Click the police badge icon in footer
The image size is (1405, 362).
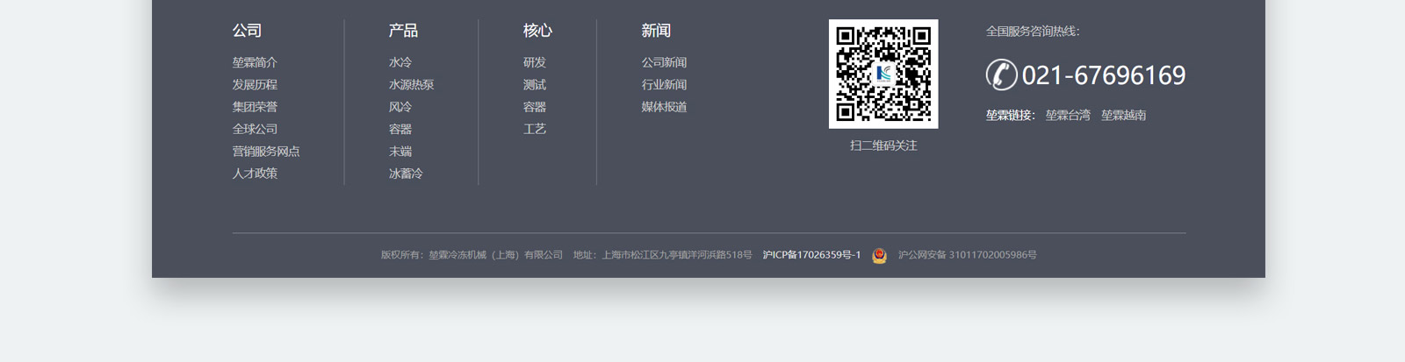point(879,255)
